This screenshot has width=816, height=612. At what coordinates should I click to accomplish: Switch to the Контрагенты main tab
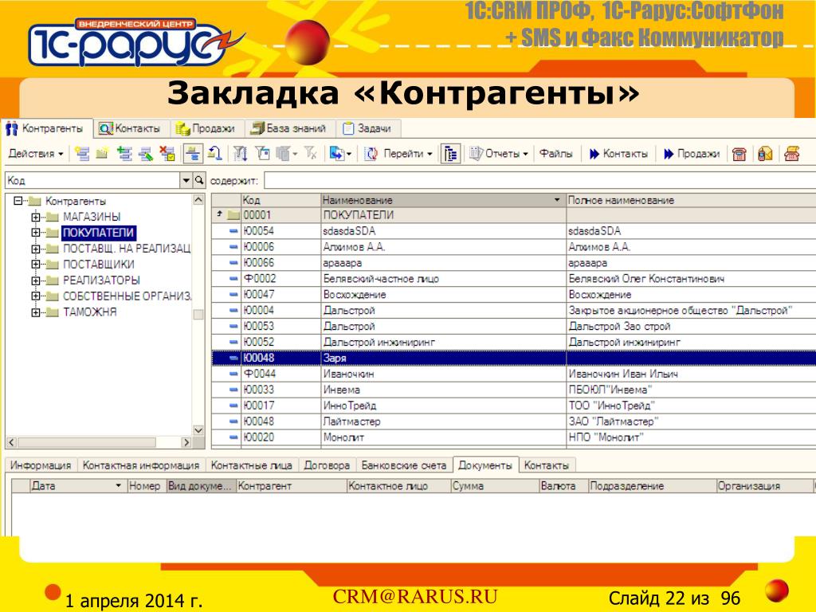pyautogui.click(x=45, y=128)
